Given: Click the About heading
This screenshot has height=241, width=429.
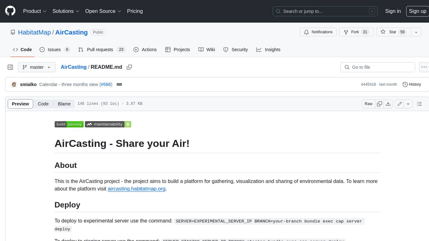Looking at the screenshot, I should pyautogui.click(x=66, y=165).
